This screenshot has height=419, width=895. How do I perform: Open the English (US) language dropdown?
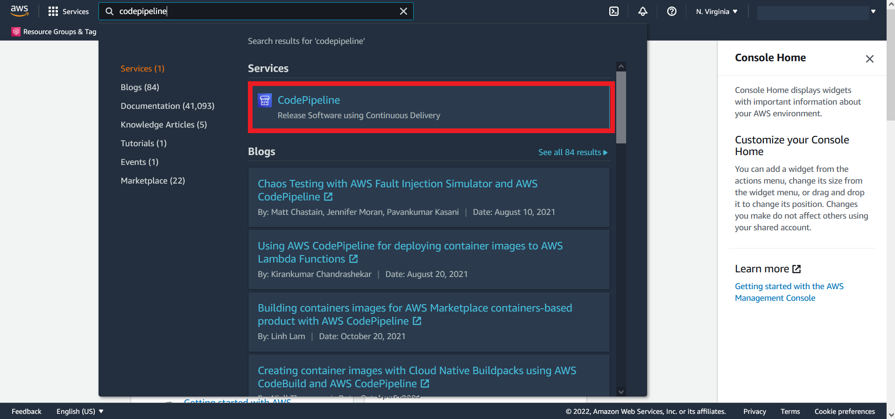pos(80,412)
